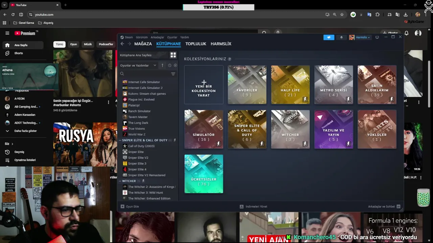Click Steam Big Picture monitor icon

[377, 37]
